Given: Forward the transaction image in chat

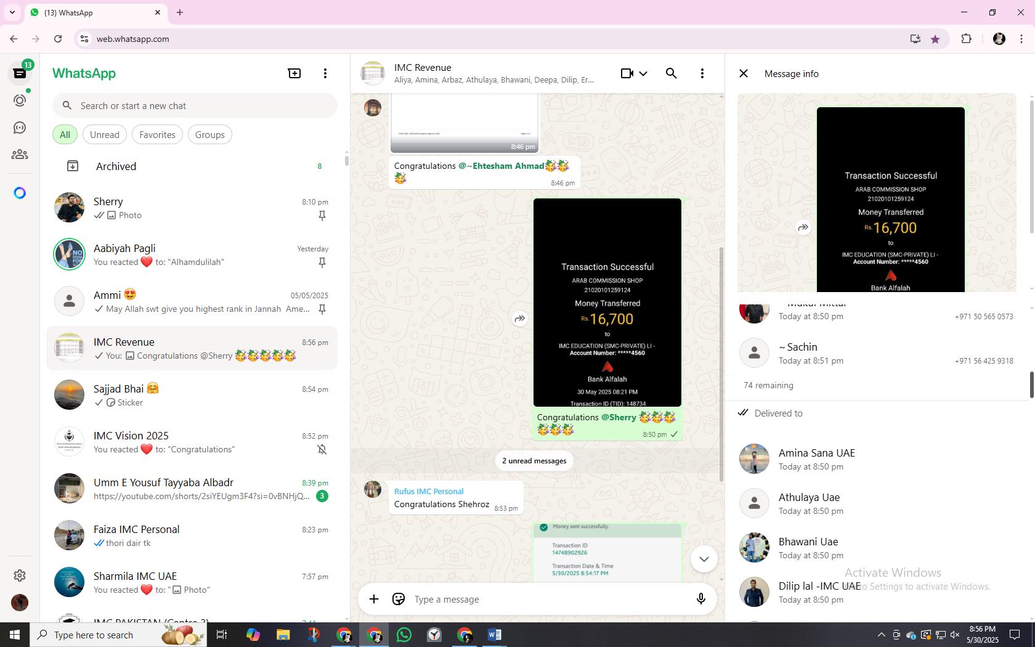Looking at the screenshot, I should tap(520, 319).
